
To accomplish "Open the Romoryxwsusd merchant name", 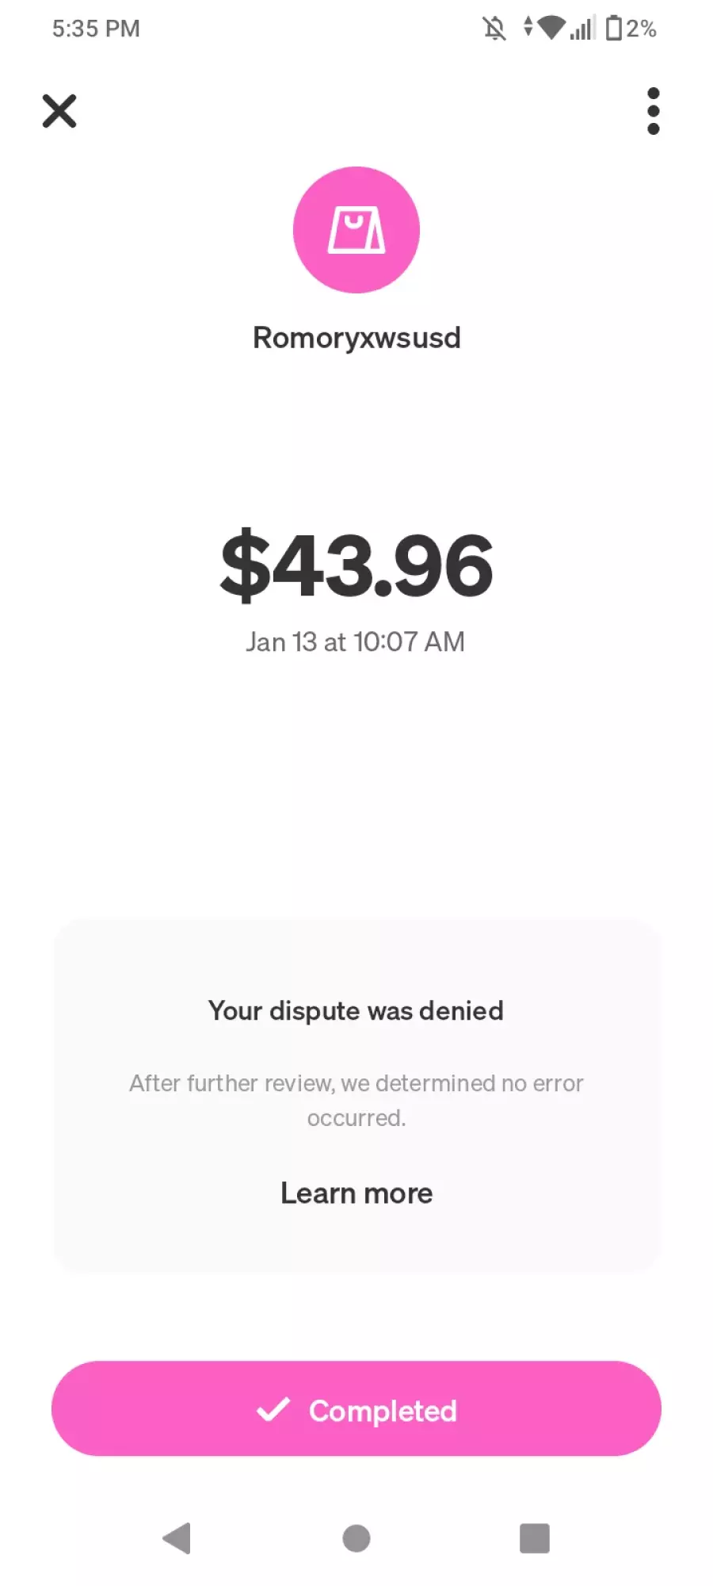I will pyautogui.click(x=356, y=338).
